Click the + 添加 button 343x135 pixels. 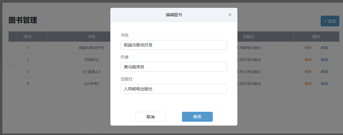(x=330, y=21)
